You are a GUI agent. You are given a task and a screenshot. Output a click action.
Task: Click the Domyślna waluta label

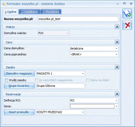coord(15,33)
